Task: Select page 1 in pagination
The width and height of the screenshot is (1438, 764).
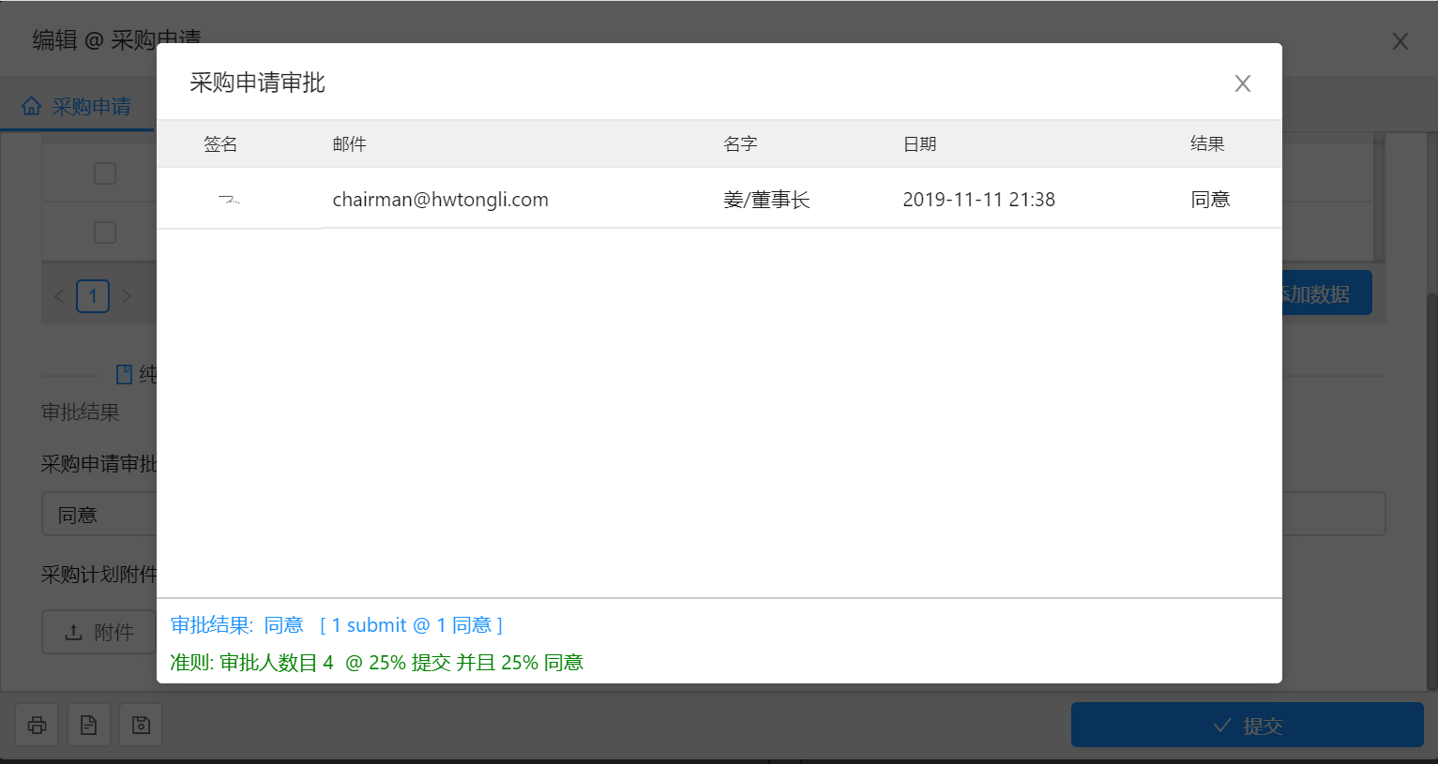Action: pyautogui.click(x=93, y=296)
